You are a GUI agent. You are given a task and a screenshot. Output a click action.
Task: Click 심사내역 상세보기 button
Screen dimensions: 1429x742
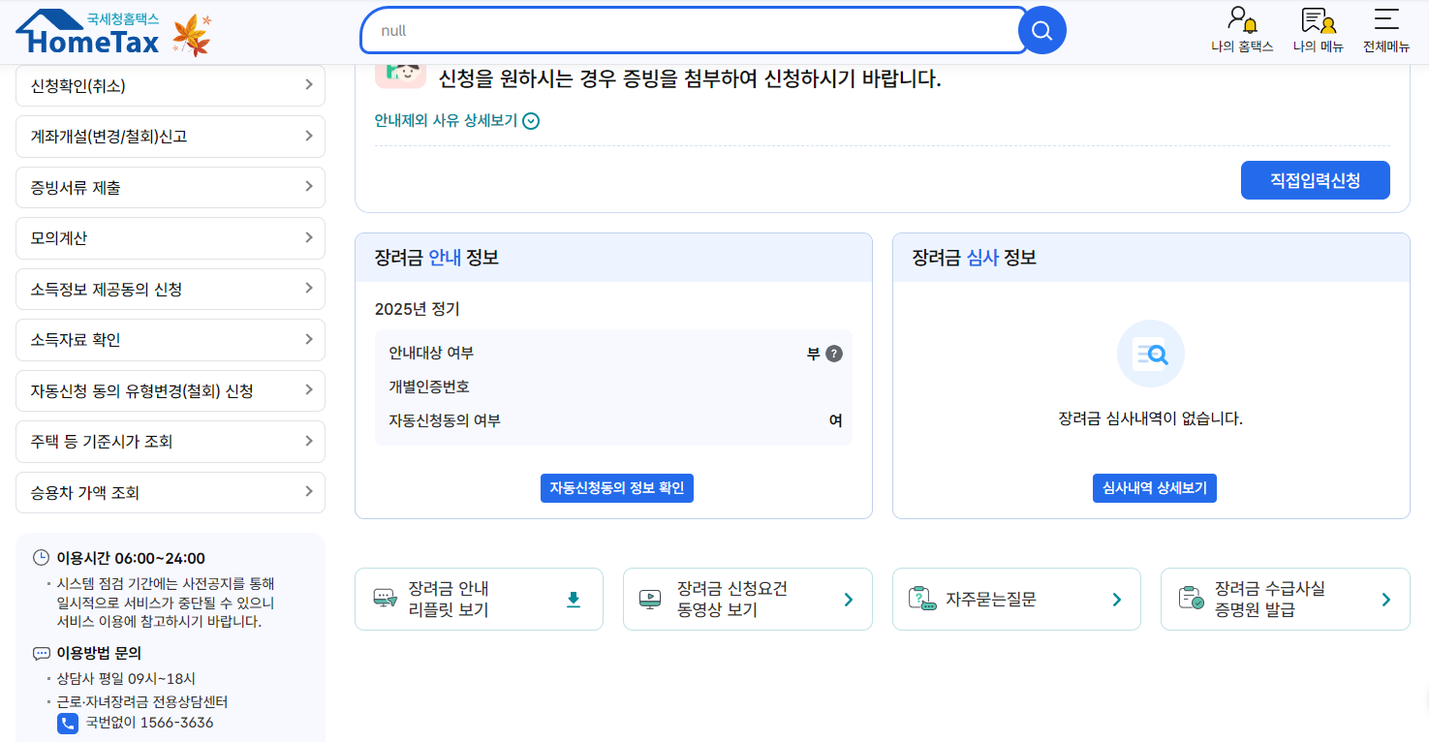(1154, 488)
